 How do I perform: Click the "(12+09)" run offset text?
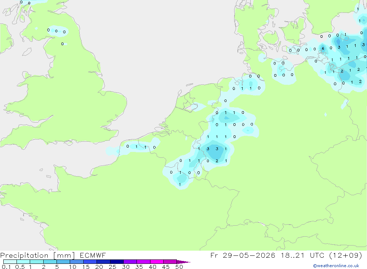point(345,255)
